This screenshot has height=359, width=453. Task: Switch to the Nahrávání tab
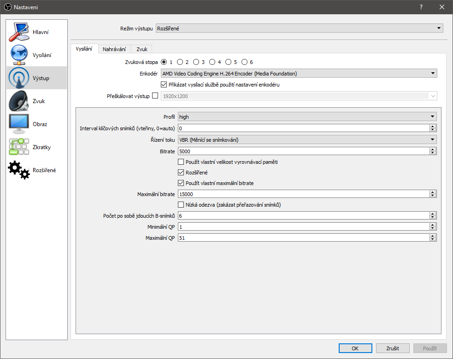pos(114,49)
